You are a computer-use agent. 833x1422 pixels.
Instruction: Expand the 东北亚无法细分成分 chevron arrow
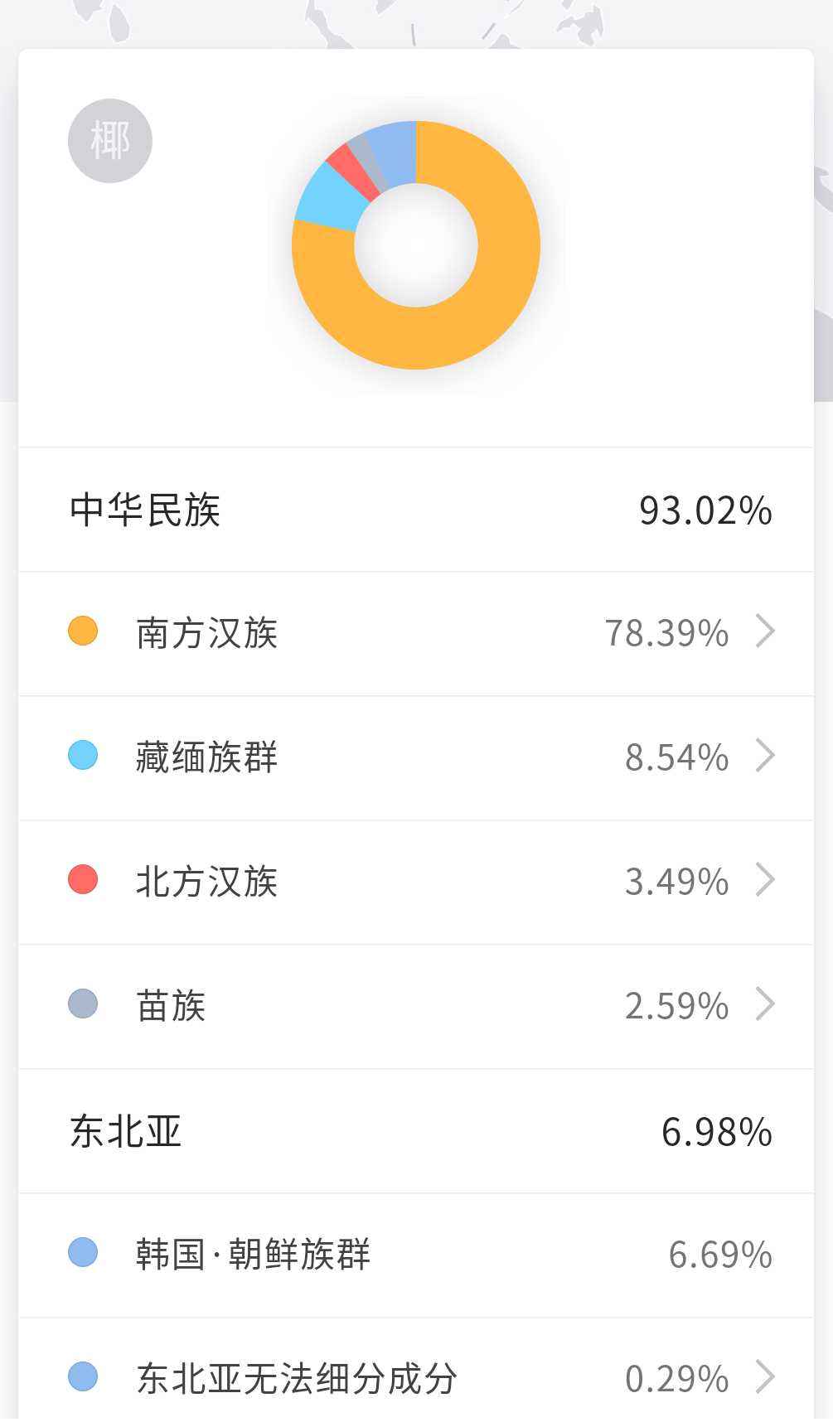click(x=765, y=1376)
